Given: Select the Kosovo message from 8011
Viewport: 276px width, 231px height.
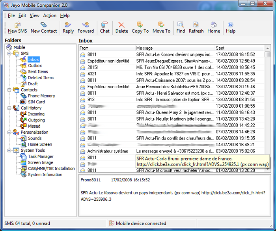Looking at the screenshot, I should (172, 54).
